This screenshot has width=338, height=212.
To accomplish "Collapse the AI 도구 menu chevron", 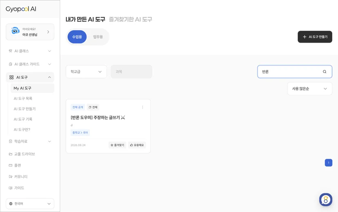I will (x=49, y=77).
